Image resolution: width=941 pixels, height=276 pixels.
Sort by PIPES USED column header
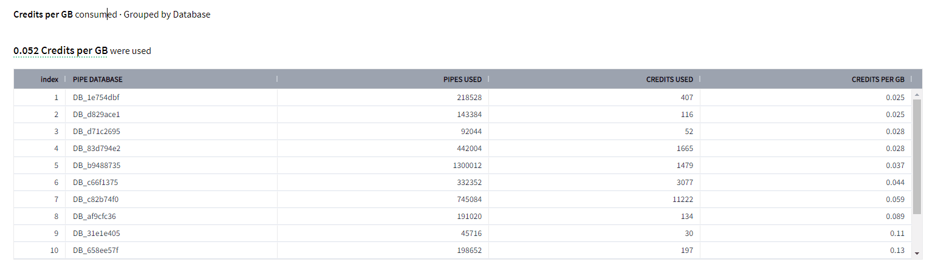(462, 79)
